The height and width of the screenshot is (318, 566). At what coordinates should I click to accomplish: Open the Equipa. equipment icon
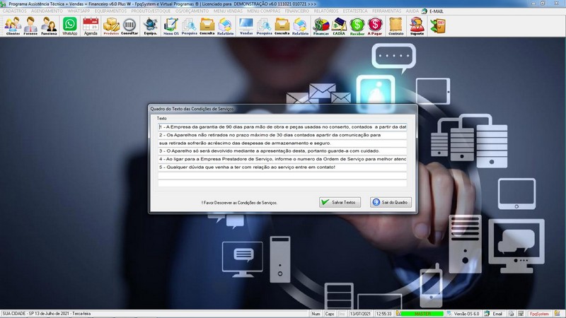coord(150,26)
